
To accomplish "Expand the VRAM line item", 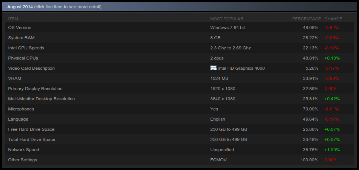I will pos(179,78).
